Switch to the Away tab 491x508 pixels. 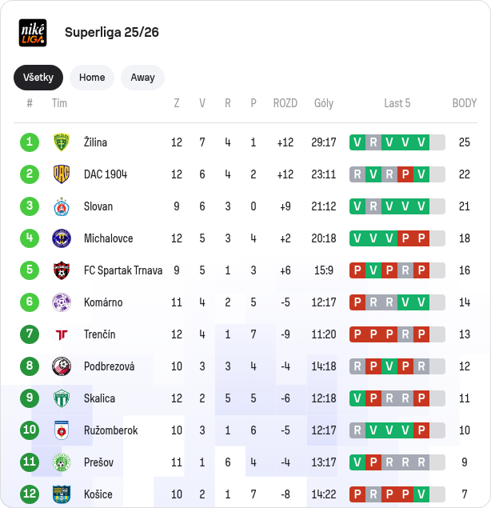tap(142, 78)
